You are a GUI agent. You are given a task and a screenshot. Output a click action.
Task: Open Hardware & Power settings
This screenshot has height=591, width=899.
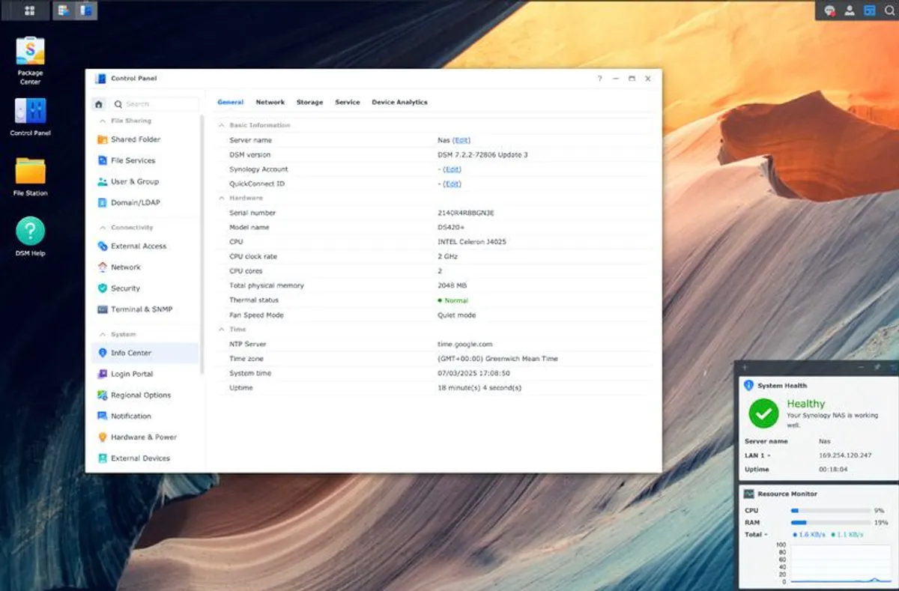pos(145,437)
